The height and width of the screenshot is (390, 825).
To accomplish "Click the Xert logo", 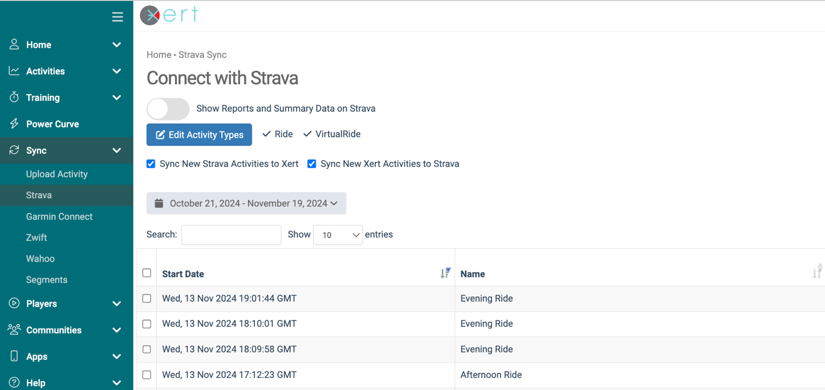I will [x=169, y=15].
